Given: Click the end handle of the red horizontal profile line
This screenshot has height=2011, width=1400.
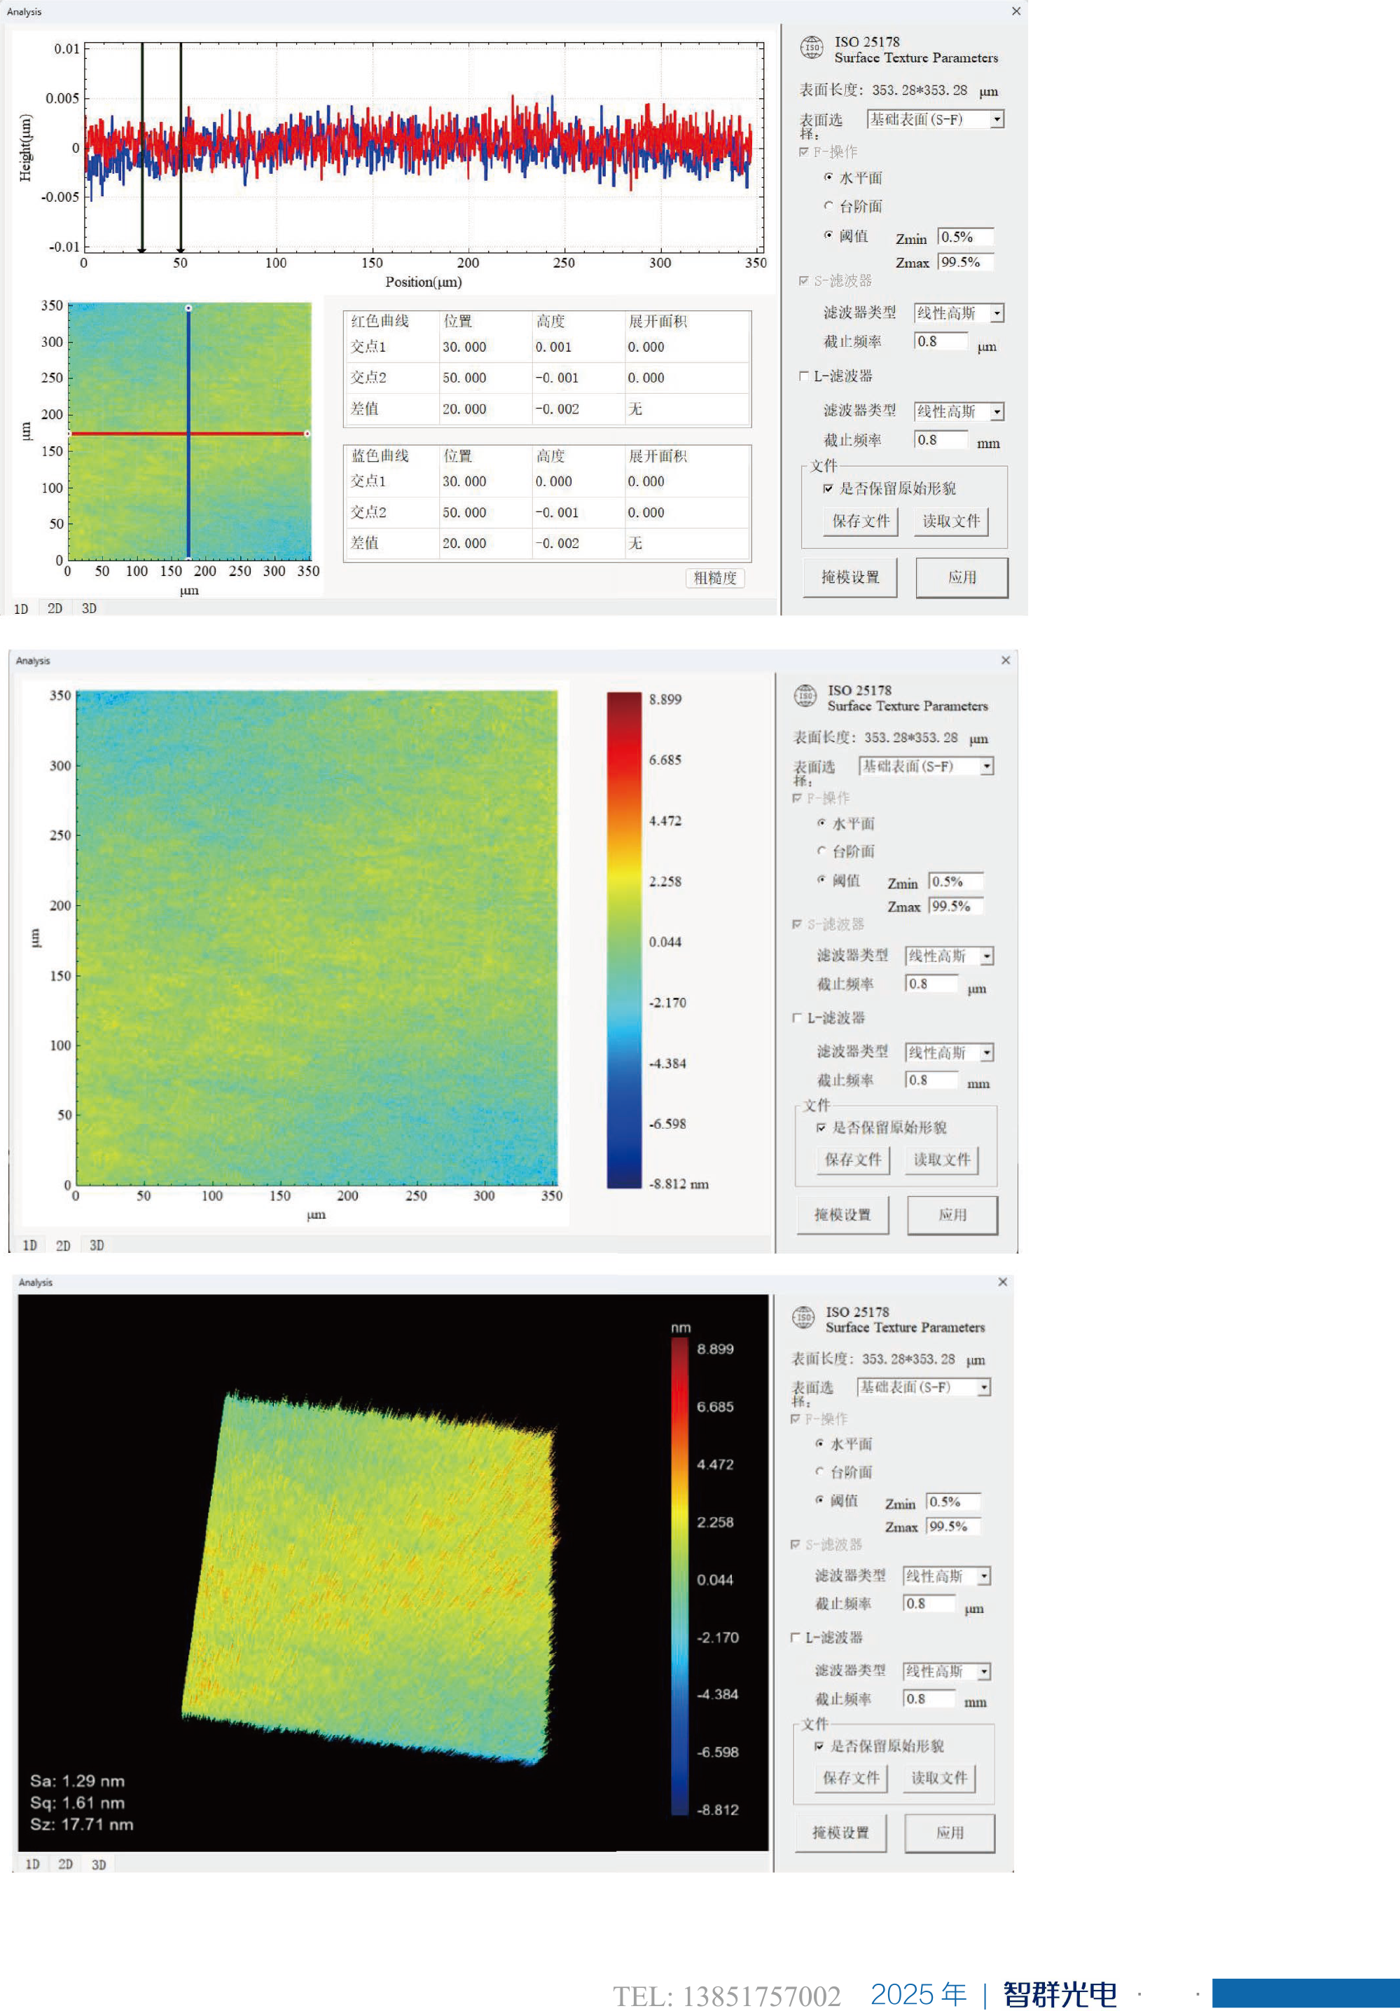Looking at the screenshot, I should 307,434.
